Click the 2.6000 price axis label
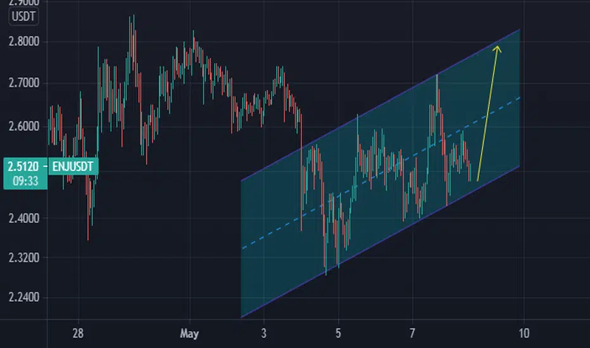 pos(23,126)
